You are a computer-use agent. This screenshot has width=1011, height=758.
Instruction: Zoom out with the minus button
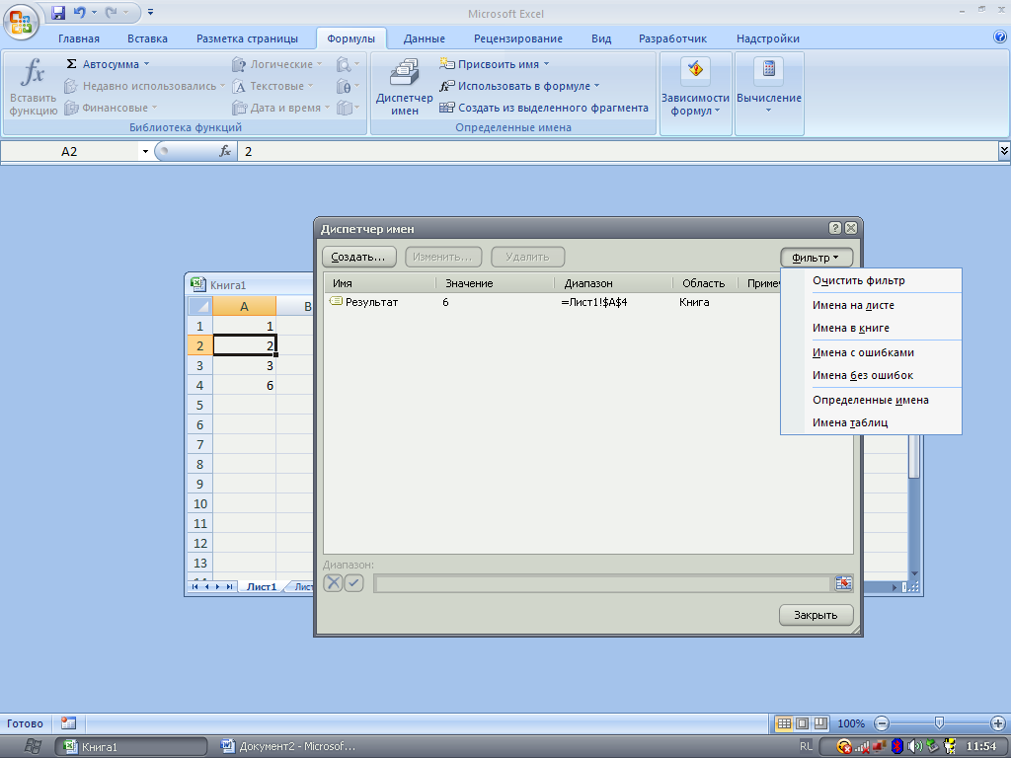pos(882,723)
